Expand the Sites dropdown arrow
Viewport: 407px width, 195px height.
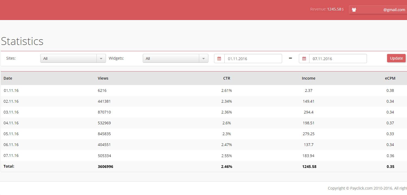[x=101, y=58]
